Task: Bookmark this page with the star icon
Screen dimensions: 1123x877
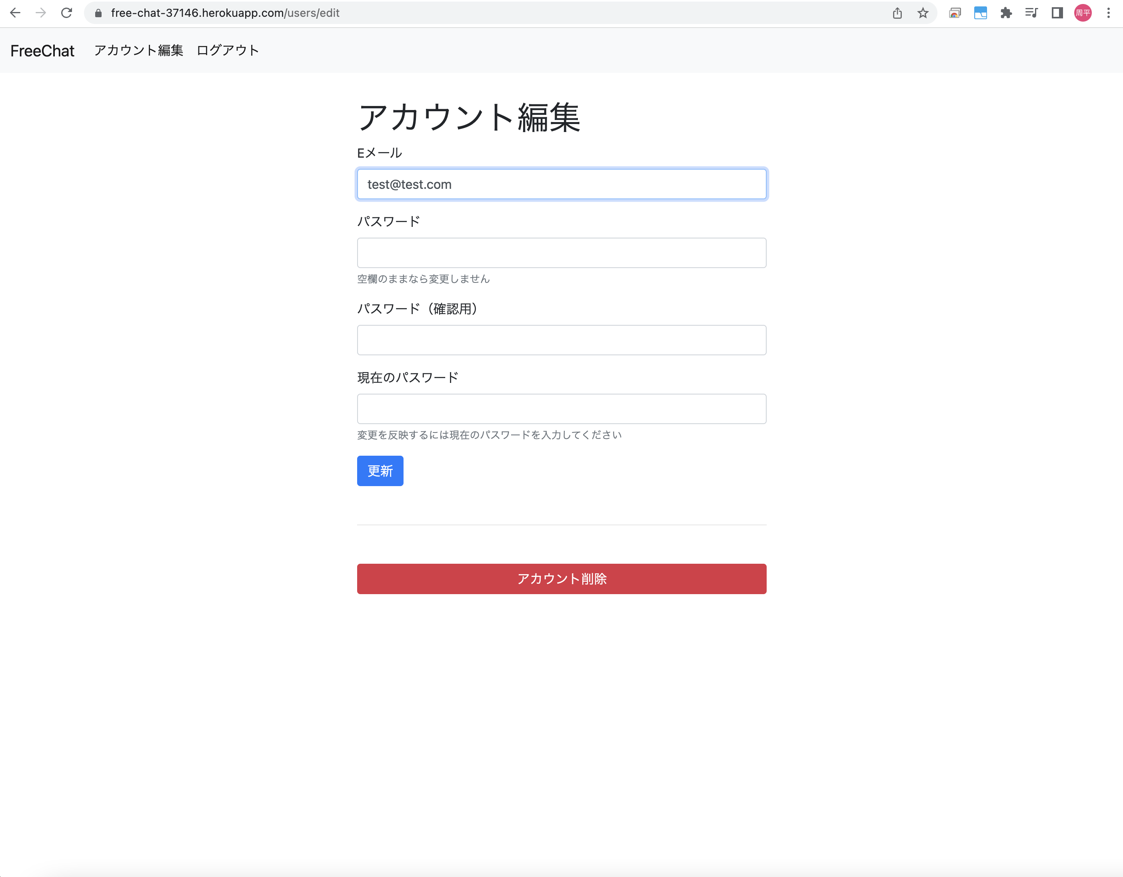Action: (923, 13)
